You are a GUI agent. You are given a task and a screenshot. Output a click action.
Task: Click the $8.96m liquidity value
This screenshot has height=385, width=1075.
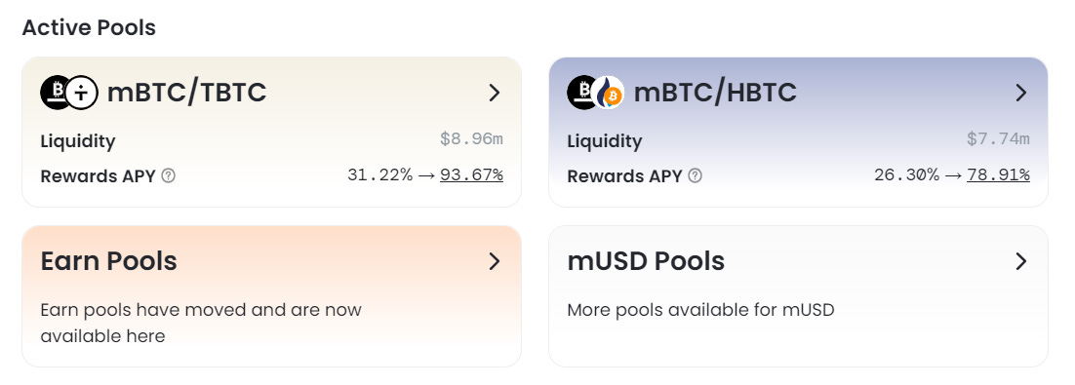(472, 139)
